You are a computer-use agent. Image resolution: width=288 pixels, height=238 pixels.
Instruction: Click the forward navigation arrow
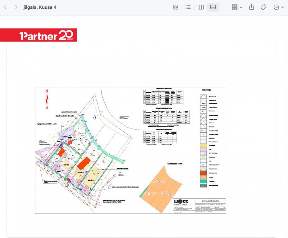click(16, 7)
